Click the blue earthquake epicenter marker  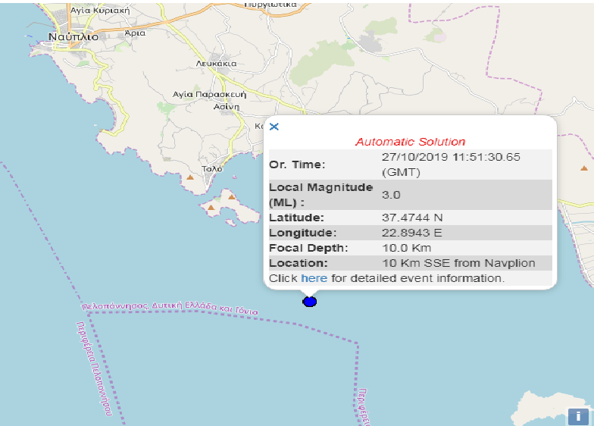(x=309, y=302)
